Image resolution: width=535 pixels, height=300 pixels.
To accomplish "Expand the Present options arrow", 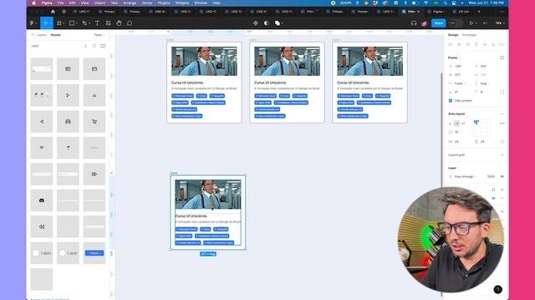I will 476,23.
